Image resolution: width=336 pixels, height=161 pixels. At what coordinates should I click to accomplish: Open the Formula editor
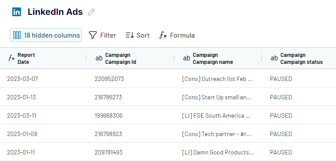click(177, 35)
